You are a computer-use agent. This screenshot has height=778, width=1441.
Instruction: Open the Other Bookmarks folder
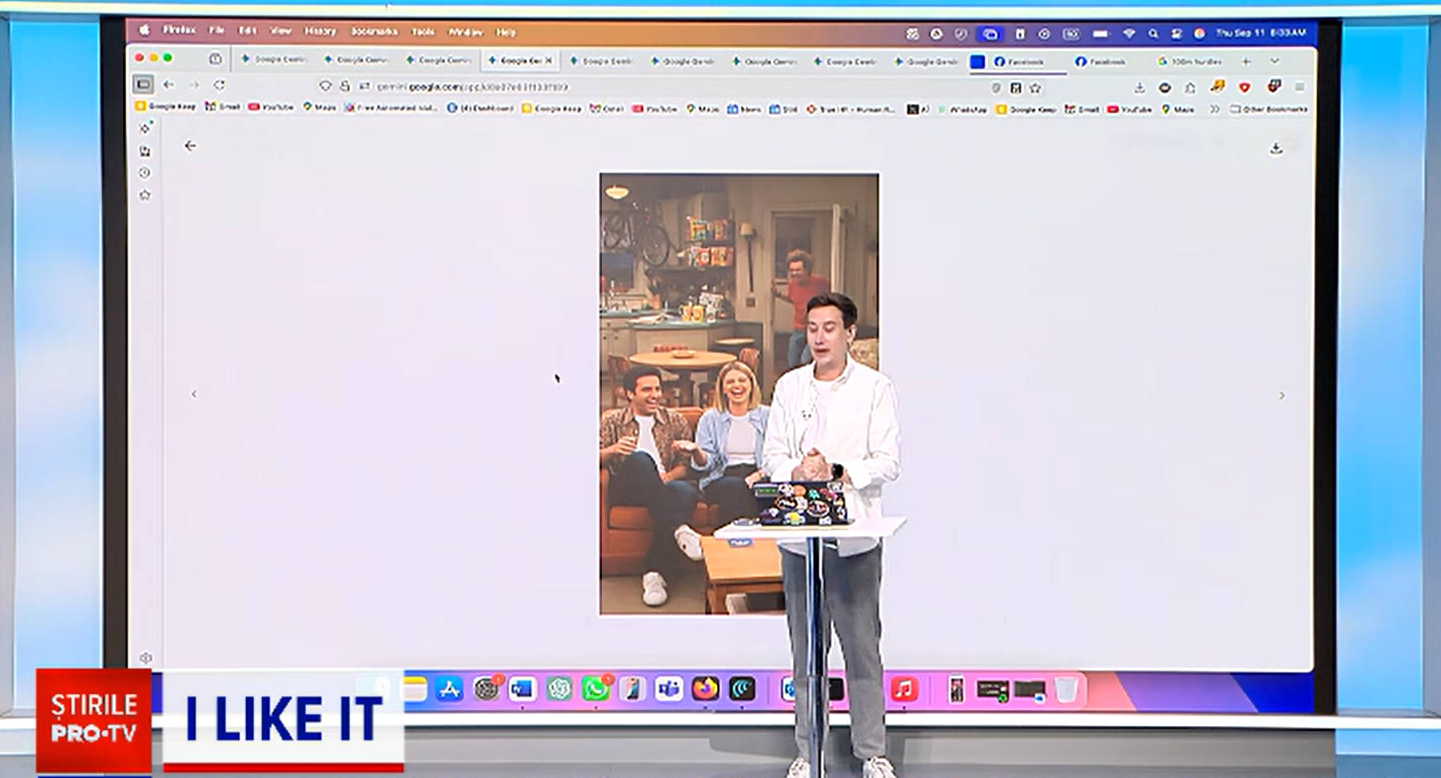(x=1269, y=109)
